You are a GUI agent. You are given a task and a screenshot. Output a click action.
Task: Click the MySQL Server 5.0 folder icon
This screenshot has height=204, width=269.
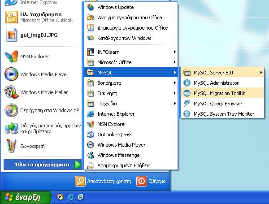tap(187, 73)
